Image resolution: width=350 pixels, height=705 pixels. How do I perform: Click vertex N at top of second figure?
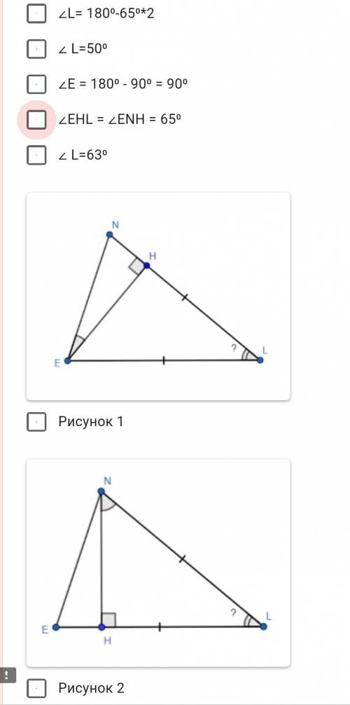[x=101, y=493]
